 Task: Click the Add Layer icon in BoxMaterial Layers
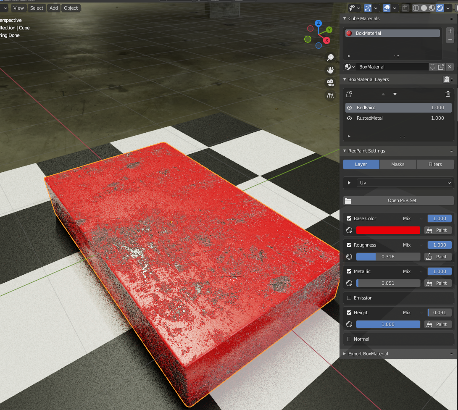pos(349,94)
